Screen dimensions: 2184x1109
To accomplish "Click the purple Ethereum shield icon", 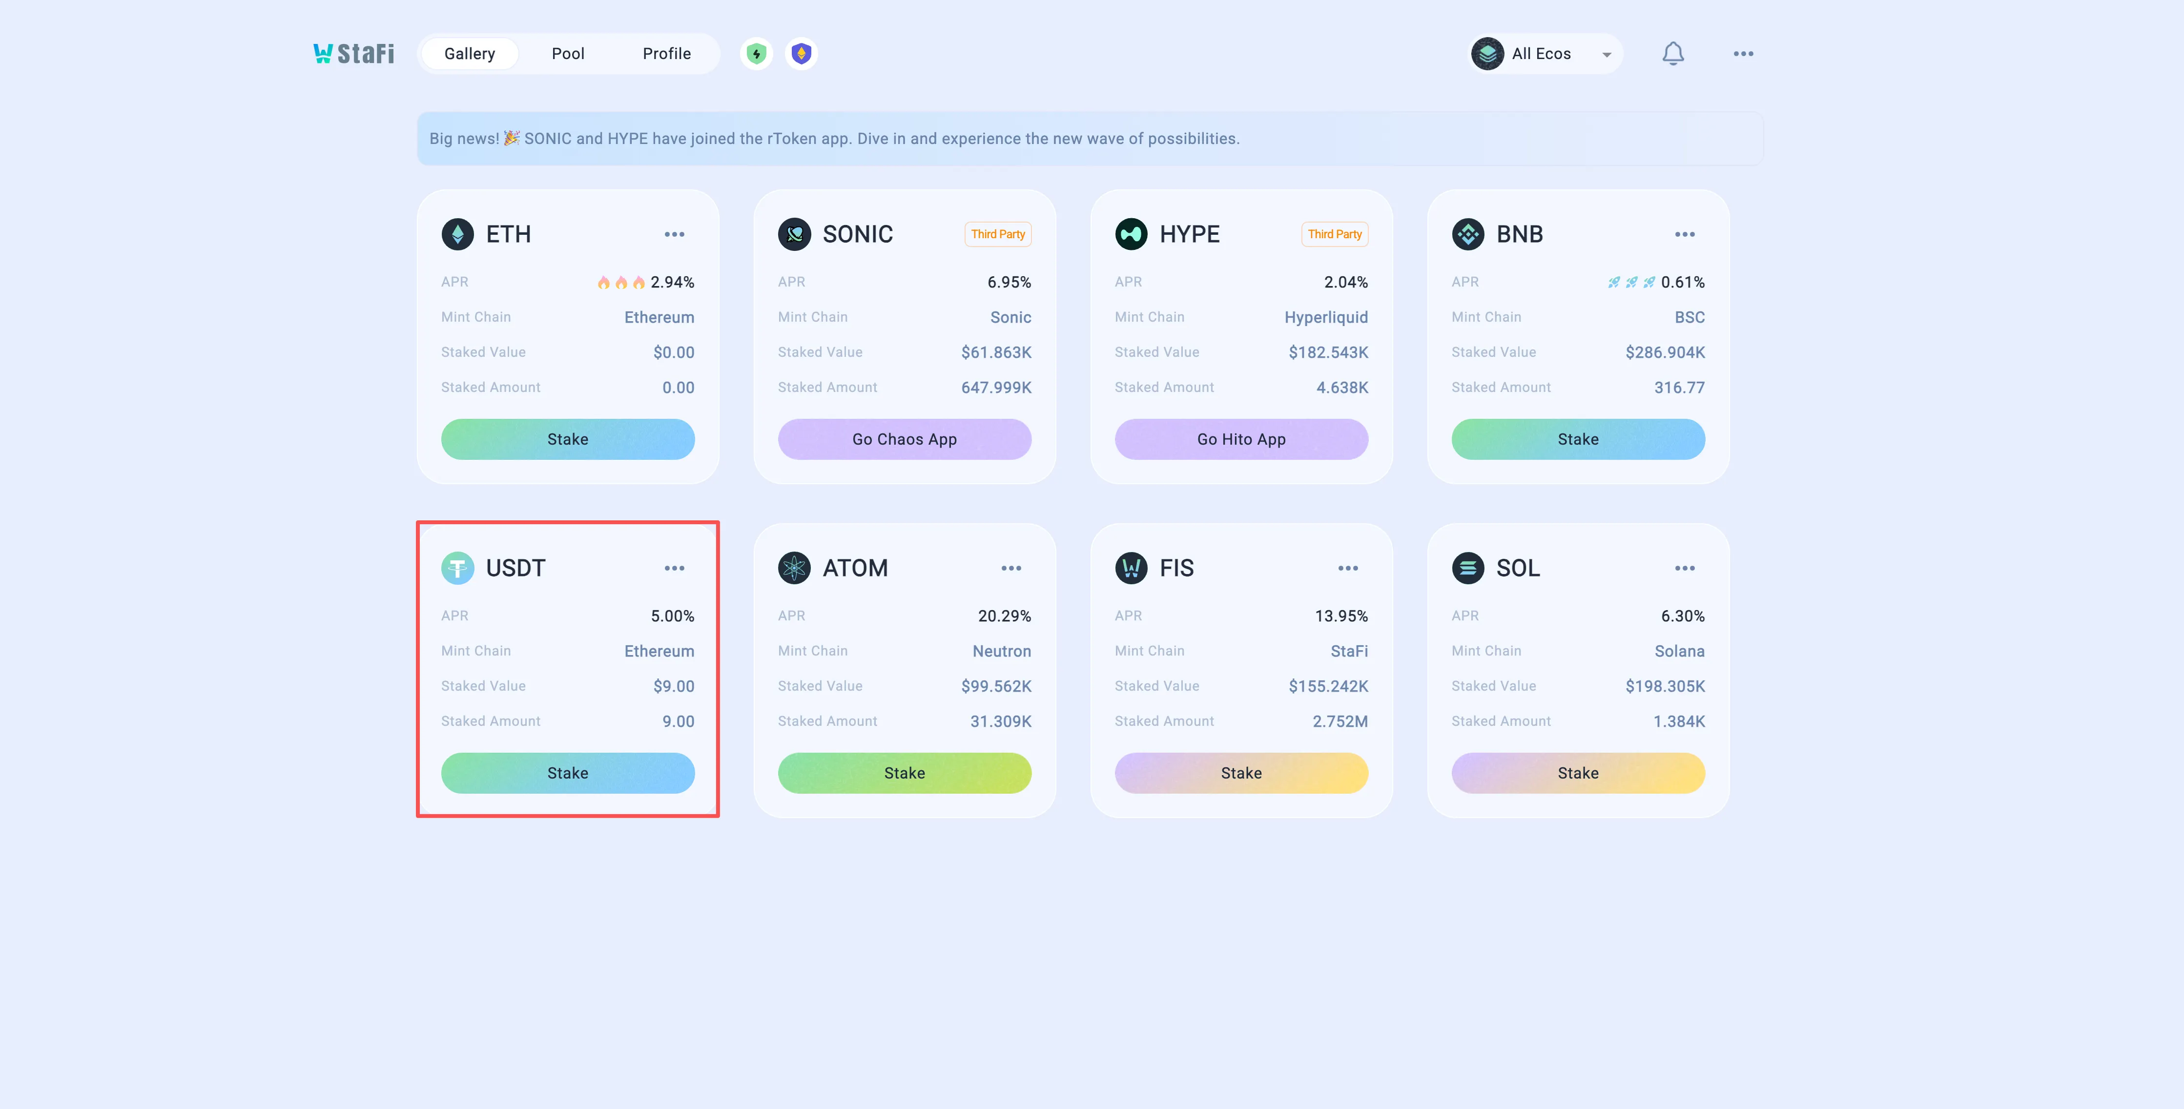I will click(801, 54).
